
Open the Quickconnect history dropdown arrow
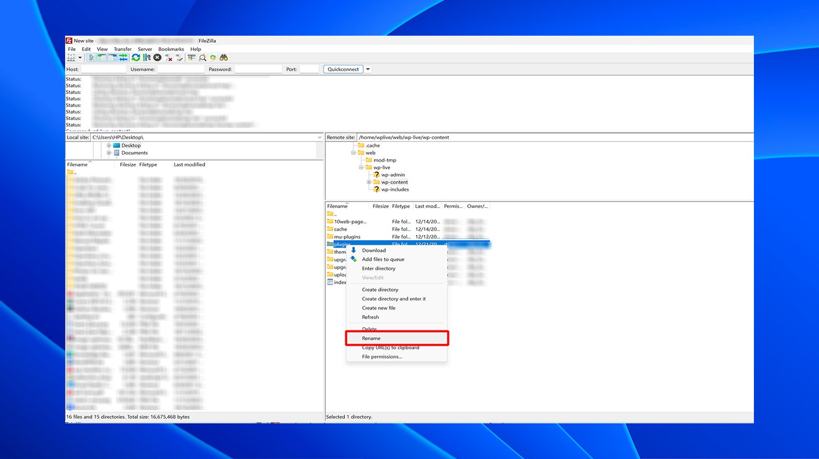point(368,69)
